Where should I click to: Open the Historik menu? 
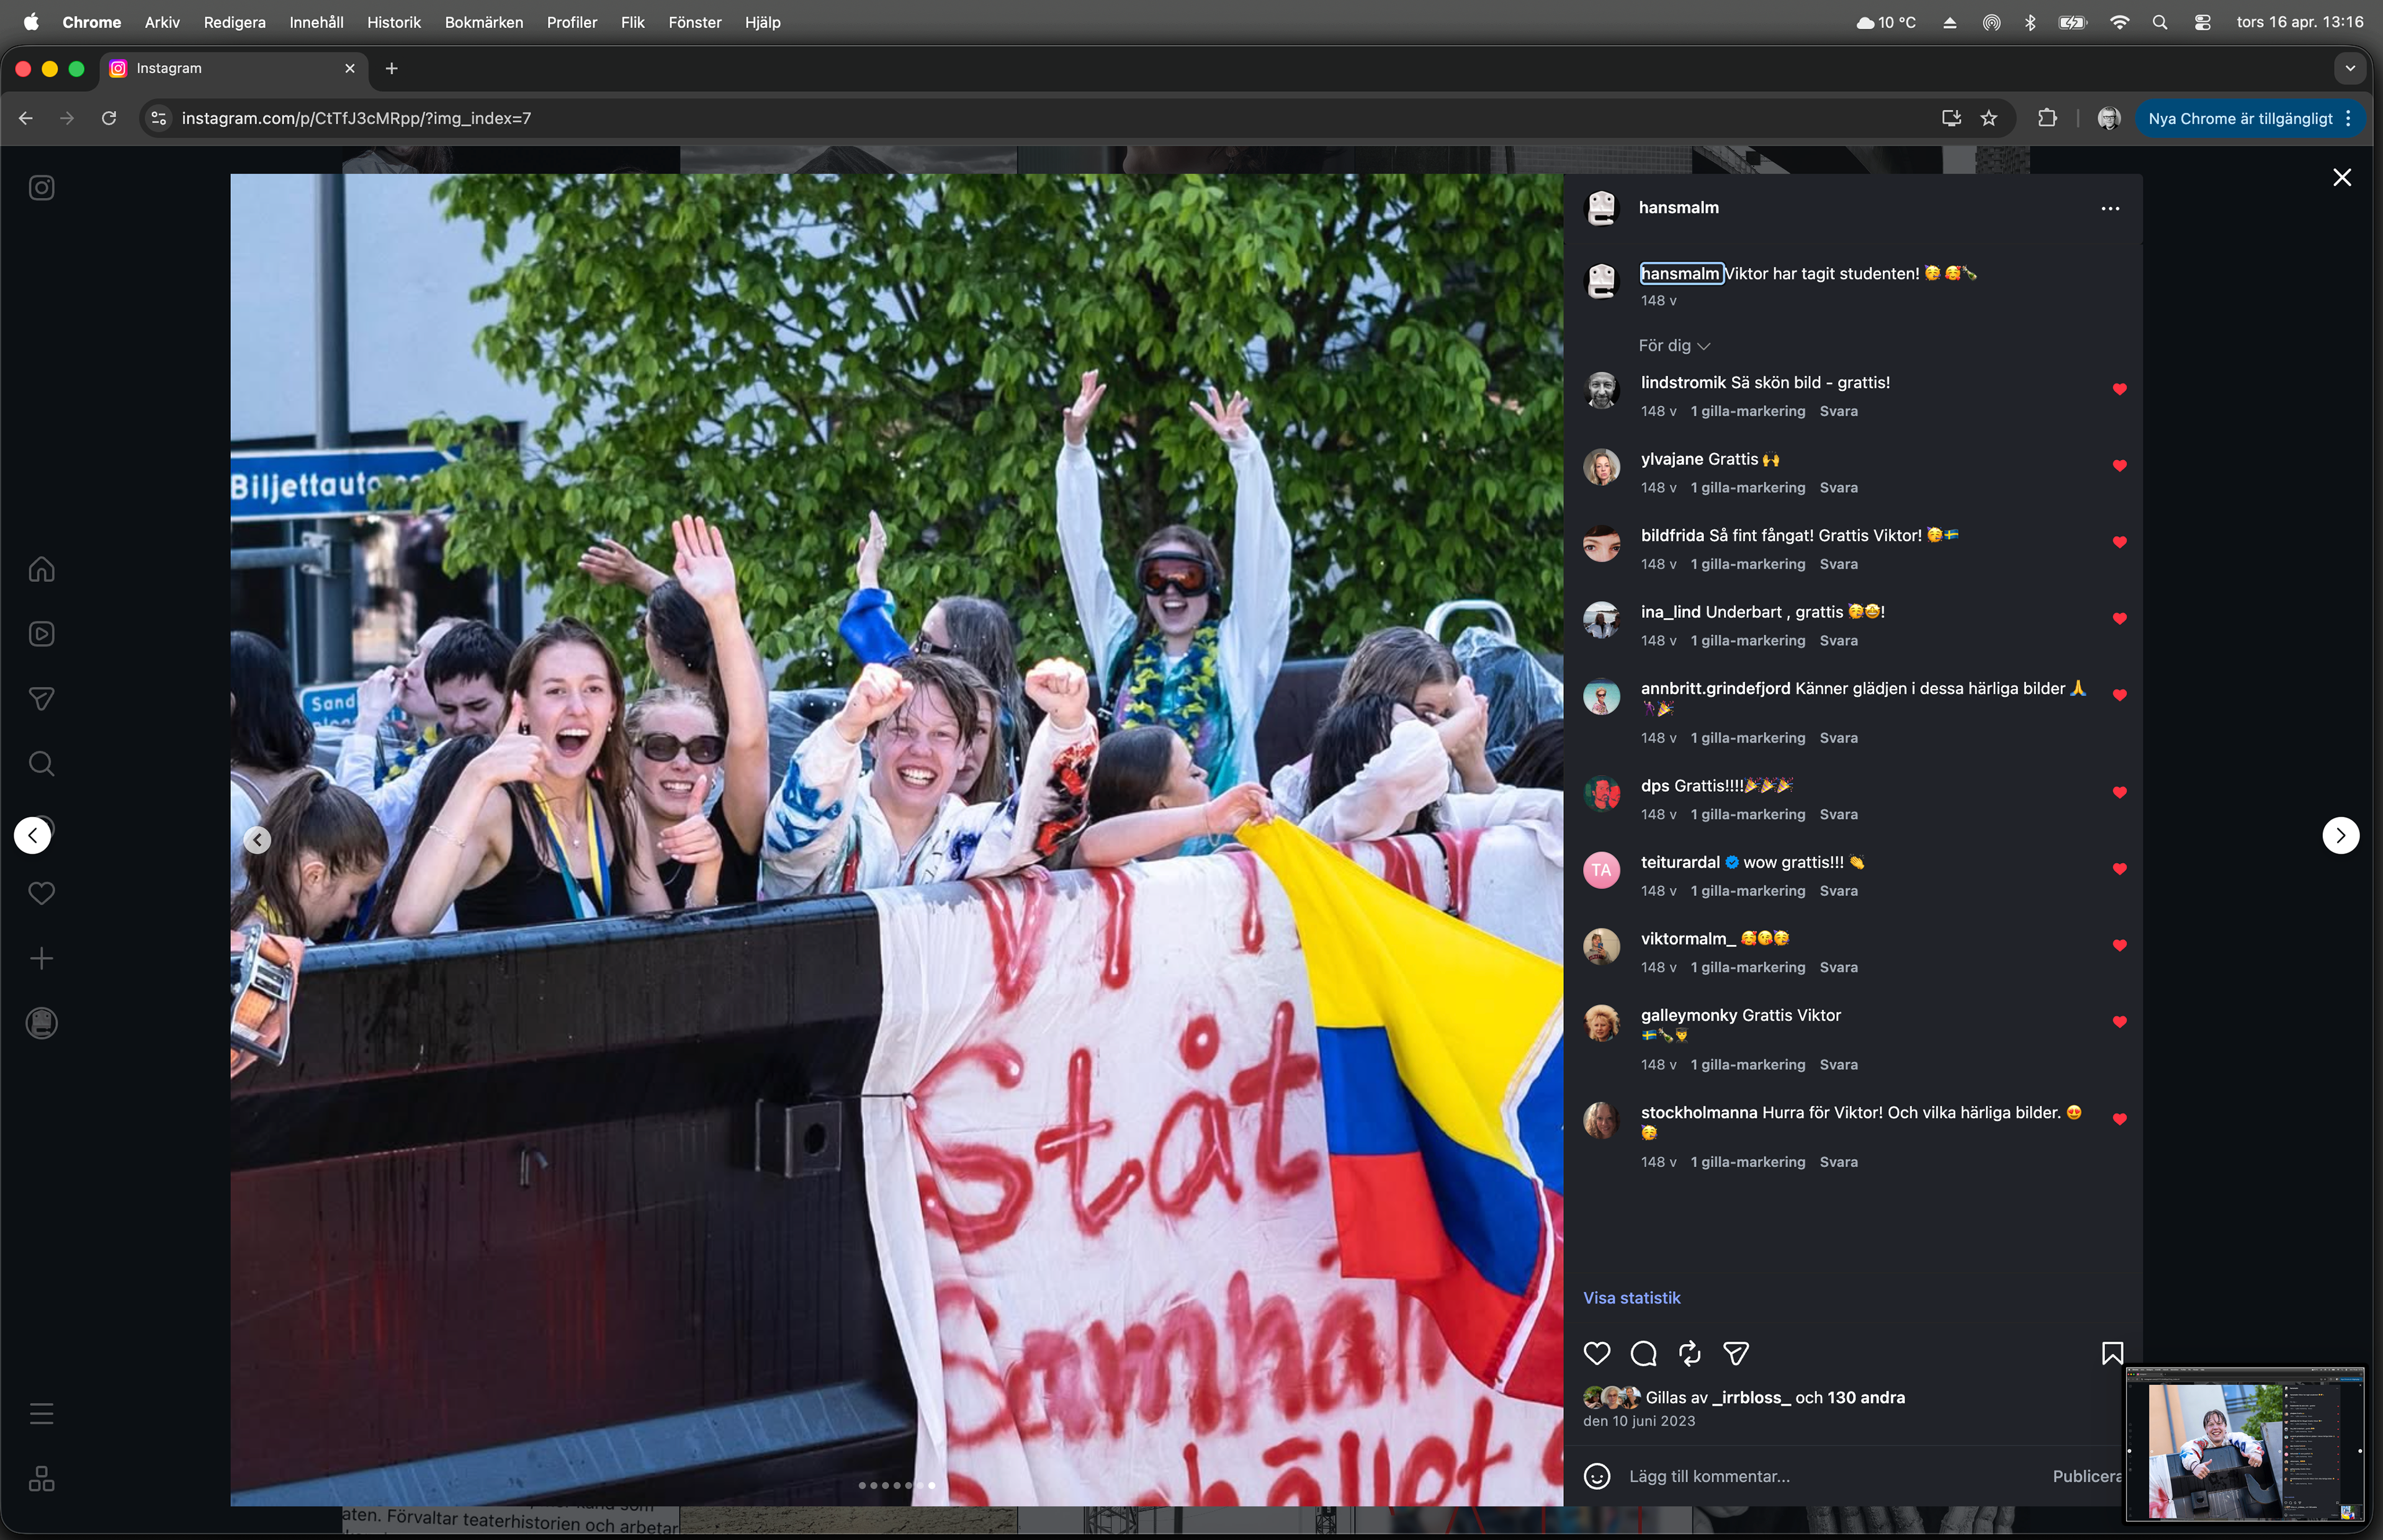click(x=393, y=22)
